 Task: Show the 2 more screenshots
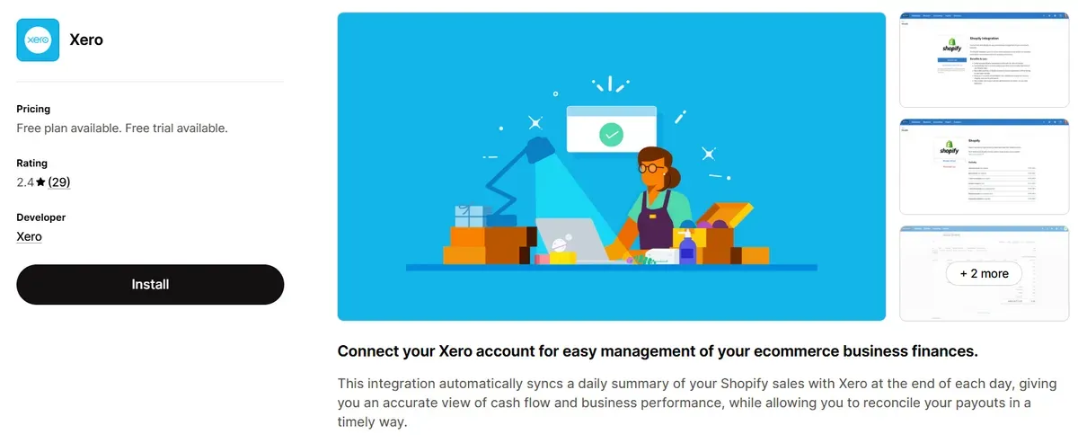click(984, 273)
